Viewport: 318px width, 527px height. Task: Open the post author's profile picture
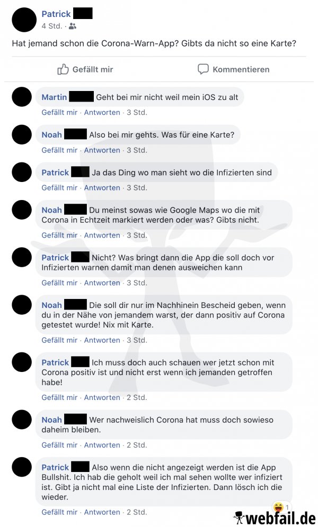(x=24, y=20)
